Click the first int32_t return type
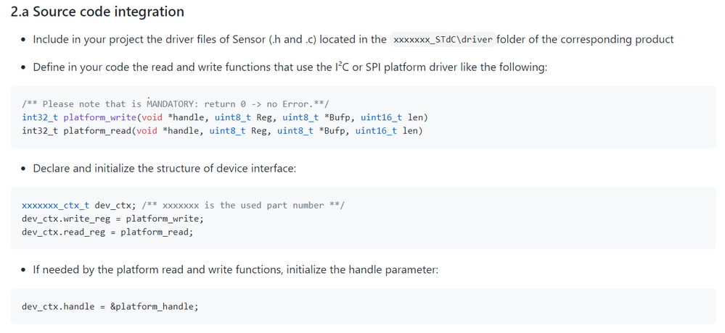Image resolution: width=725 pixels, height=333 pixels. [x=40, y=117]
